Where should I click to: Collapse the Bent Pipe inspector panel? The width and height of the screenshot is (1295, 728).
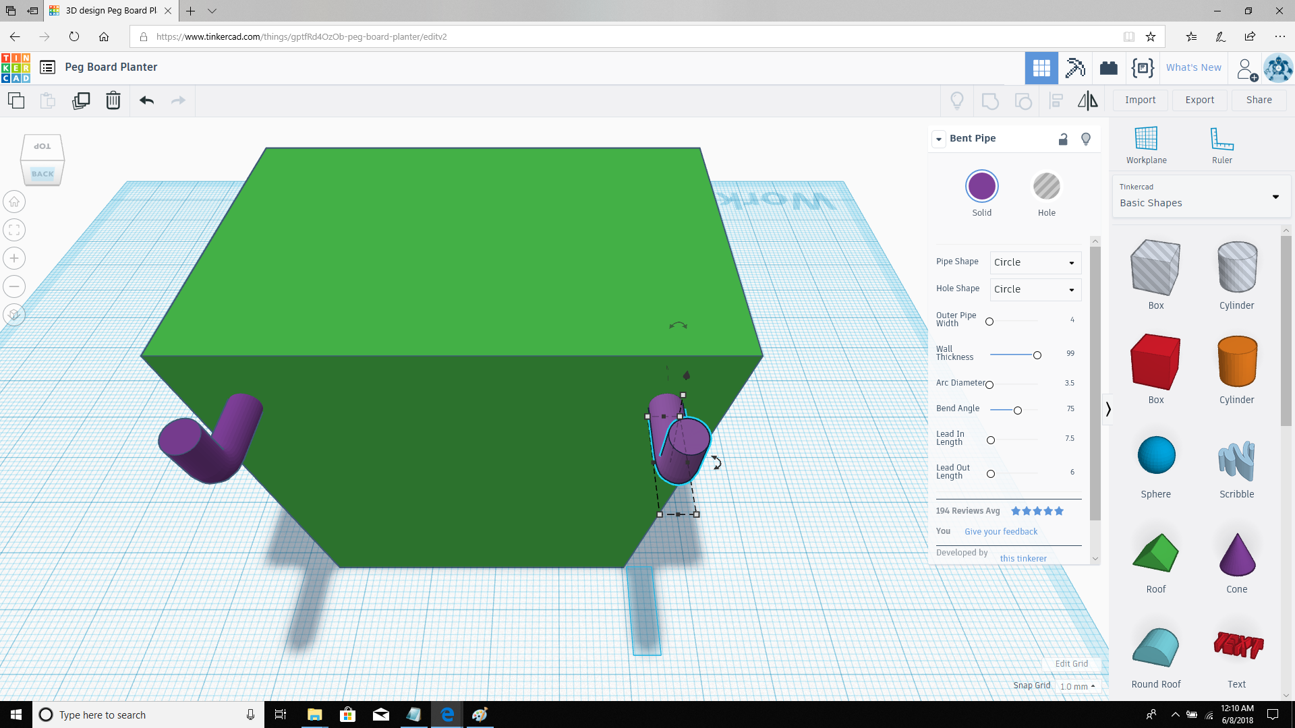pos(939,138)
